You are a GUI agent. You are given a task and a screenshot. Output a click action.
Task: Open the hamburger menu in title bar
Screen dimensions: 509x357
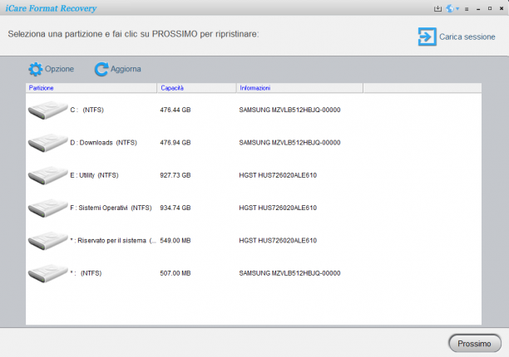coord(467,9)
